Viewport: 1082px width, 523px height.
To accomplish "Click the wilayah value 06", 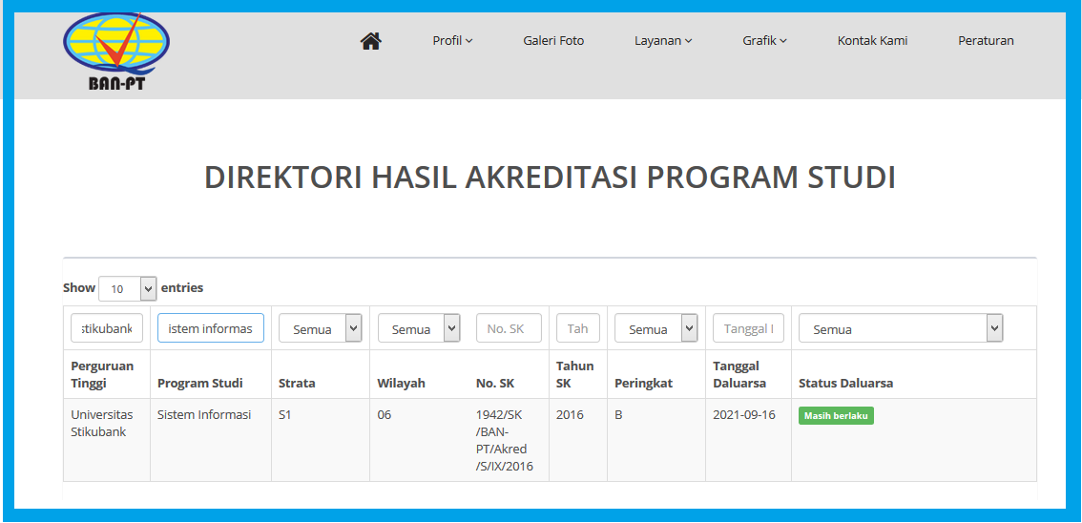I will 385,415.
